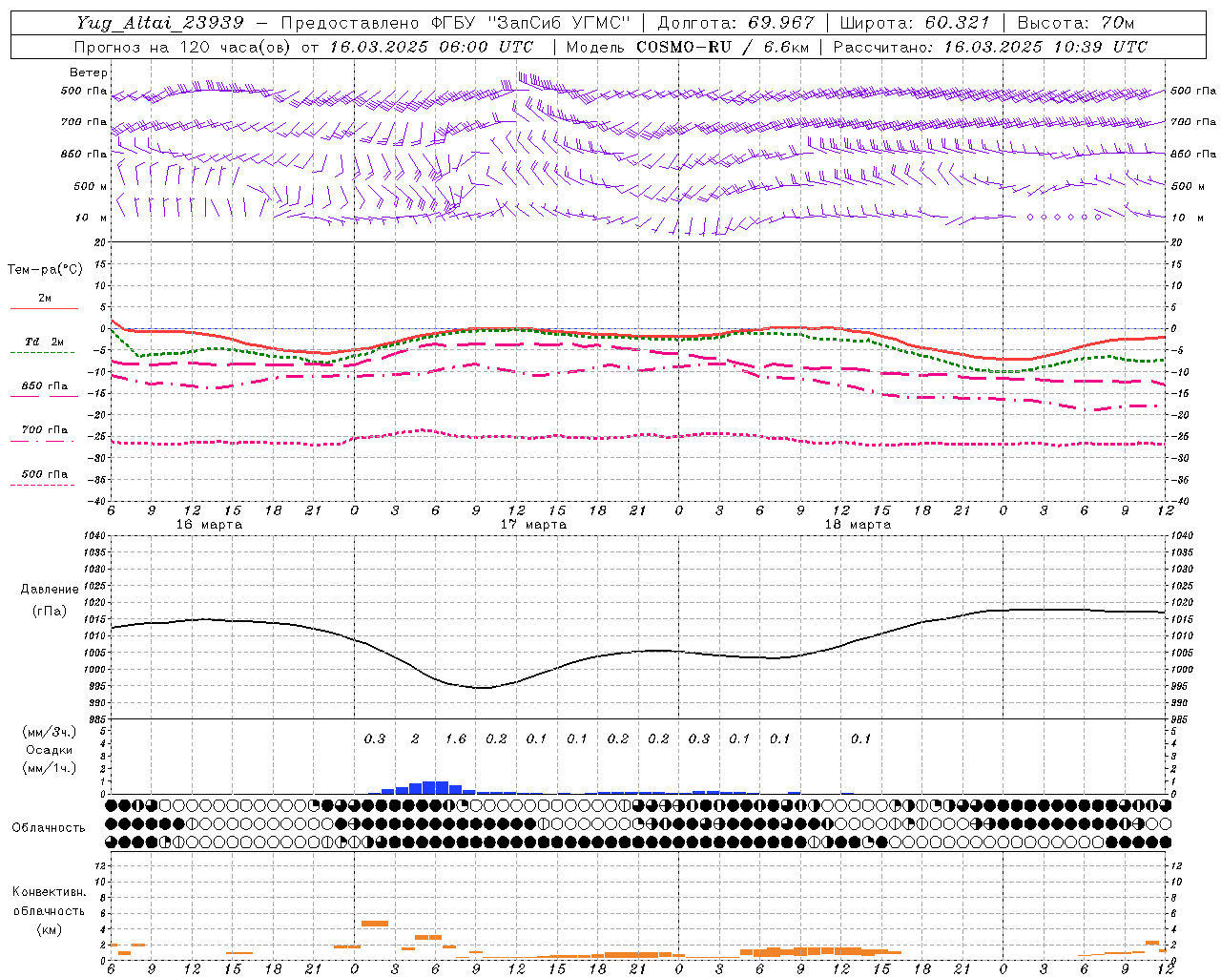Click the tallest blue precipitation bar
Screen dimensions: 1221x977
pos(435,787)
